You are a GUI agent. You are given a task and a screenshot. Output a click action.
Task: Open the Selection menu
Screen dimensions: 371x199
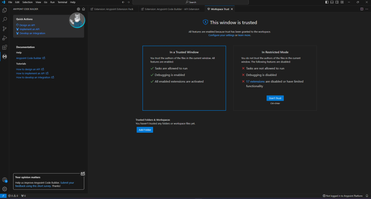(28, 2)
